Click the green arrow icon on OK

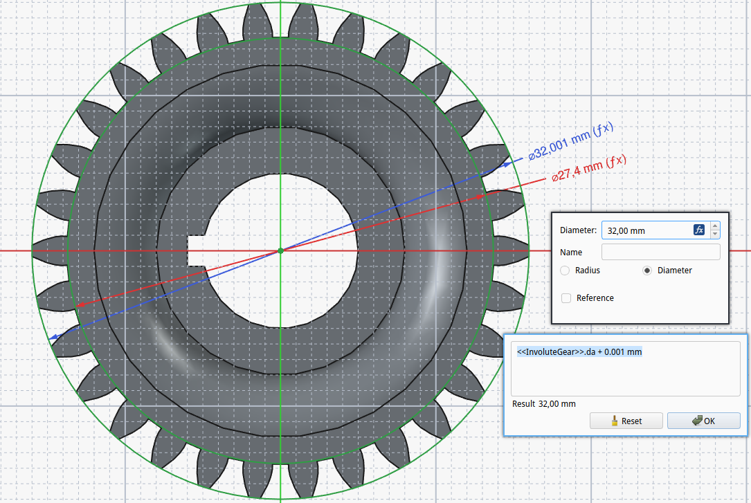click(x=696, y=421)
